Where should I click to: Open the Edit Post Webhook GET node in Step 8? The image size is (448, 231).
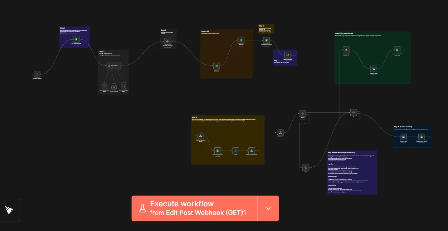(201, 136)
